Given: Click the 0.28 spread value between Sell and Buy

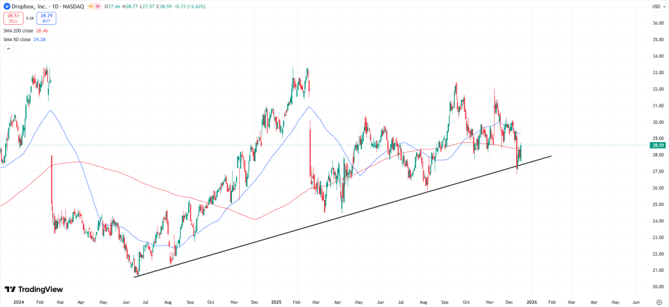Looking at the screenshot, I should point(29,18).
